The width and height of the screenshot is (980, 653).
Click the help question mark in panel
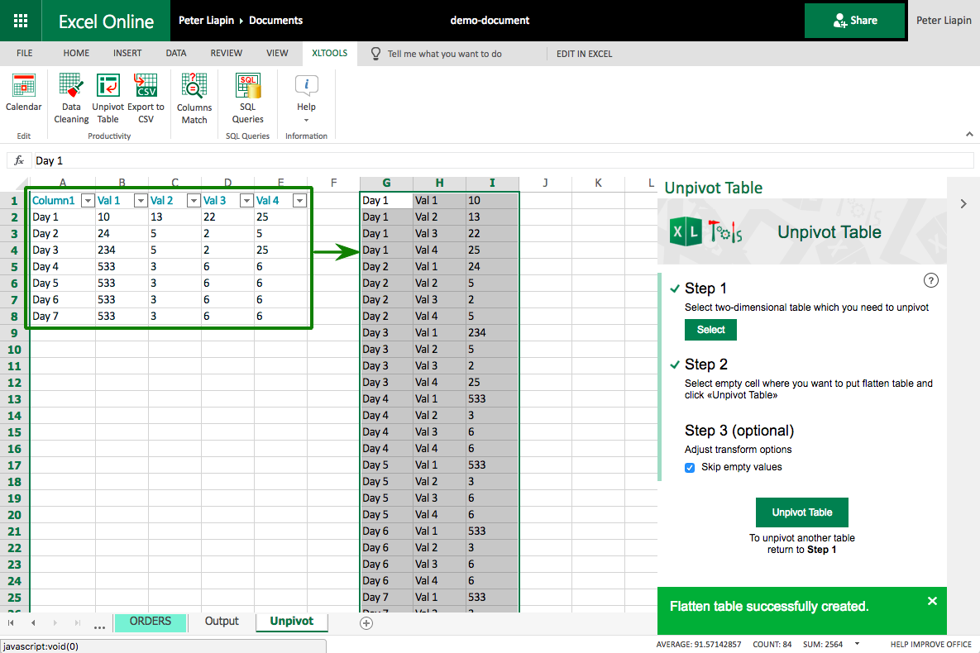[x=930, y=280]
